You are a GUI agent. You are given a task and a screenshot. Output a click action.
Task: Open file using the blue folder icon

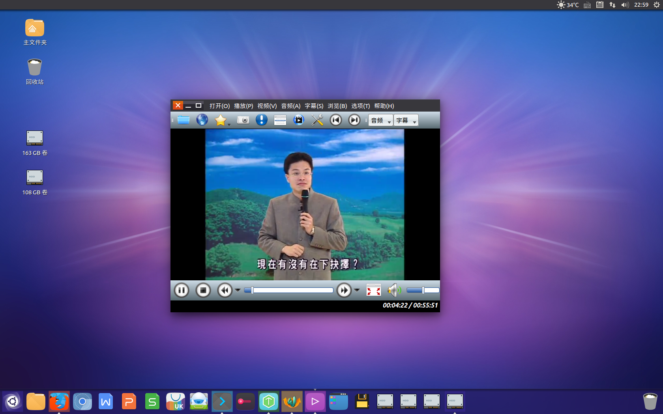184,120
